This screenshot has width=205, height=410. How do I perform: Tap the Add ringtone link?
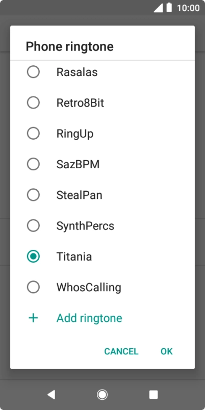tap(89, 318)
